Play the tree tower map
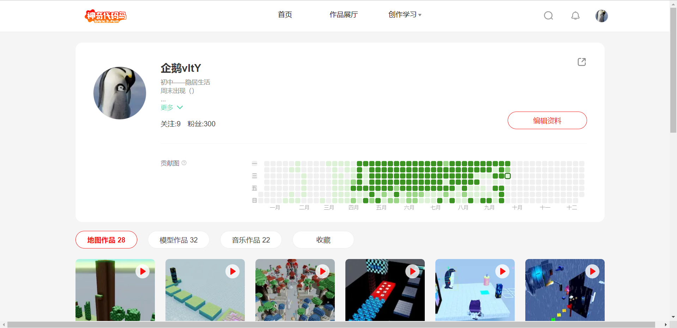Screen dimensions: 677x328 tap(143, 271)
